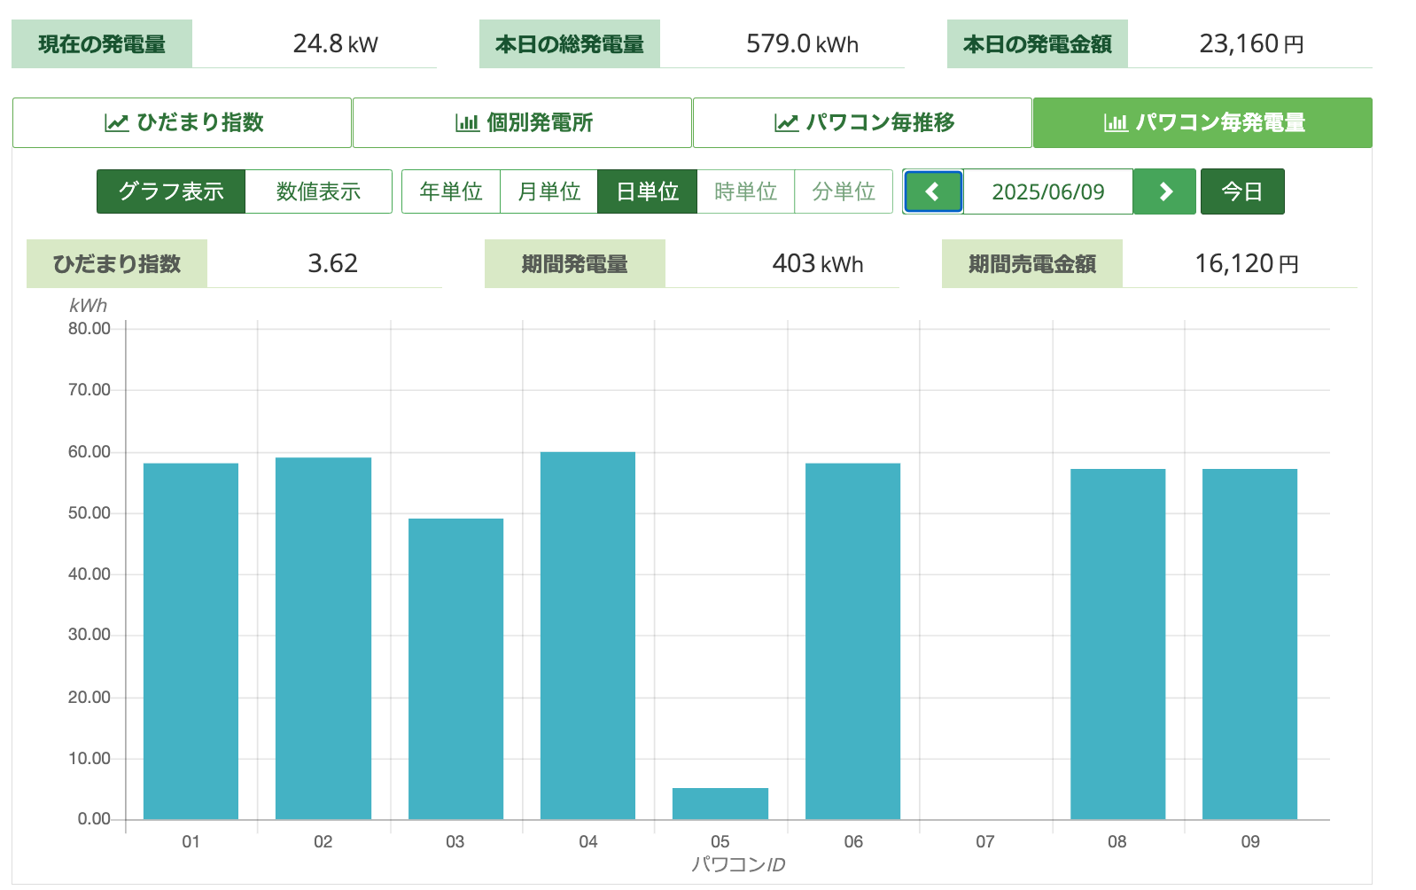Click the 3.62 ひだまり指数 value
The height and width of the screenshot is (890, 1416).
coord(332,263)
